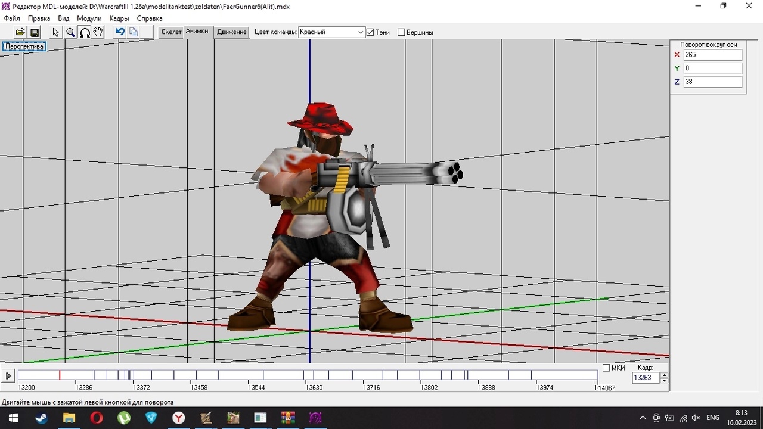
Task: Select the arrow pointer tool
Action: point(56,32)
